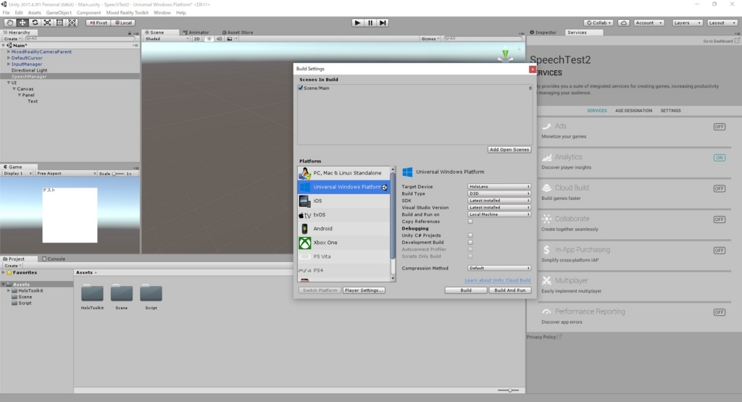Adjust the Game view Scale slider
Viewport: 742px width, 402px height.
tap(118, 174)
